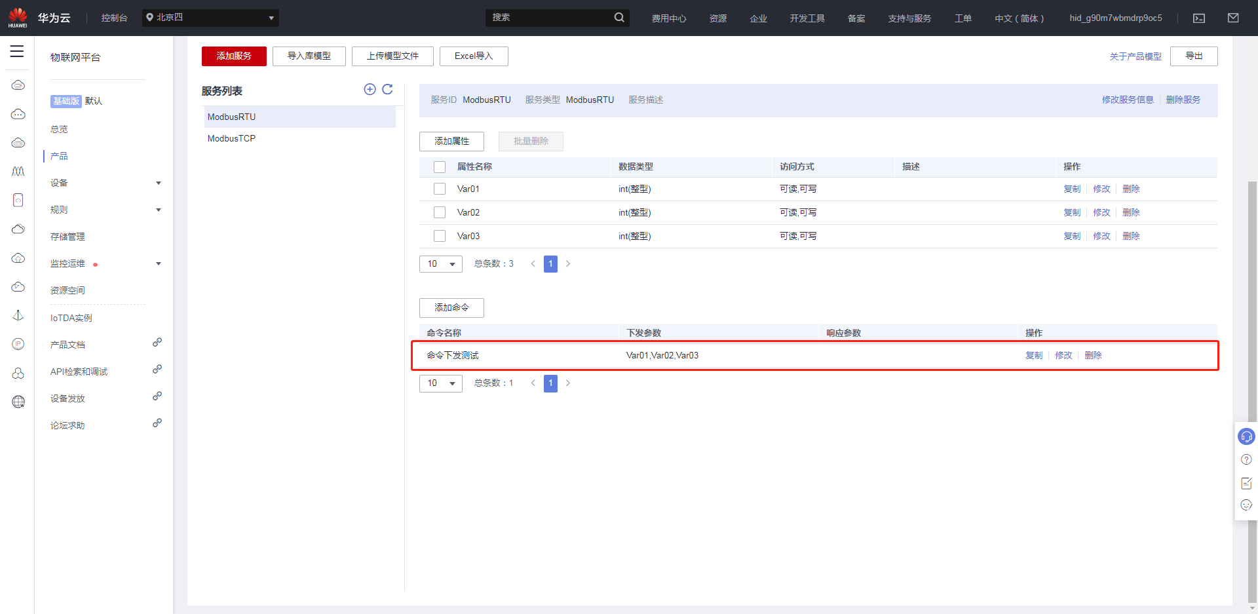Open the cloud shell terminal icon
Screen dimensions: 1258x614
[1198, 18]
